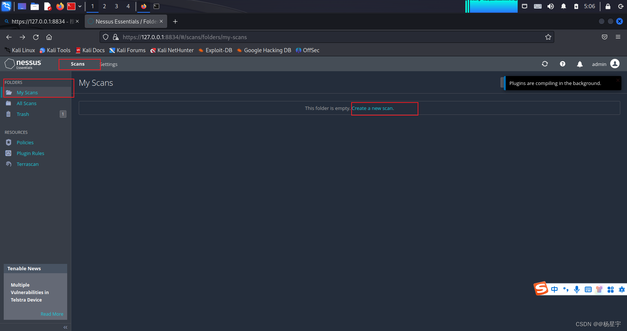Image resolution: width=627 pixels, height=331 pixels.
Task: Click the site security lock icon
Action: pyautogui.click(x=116, y=37)
